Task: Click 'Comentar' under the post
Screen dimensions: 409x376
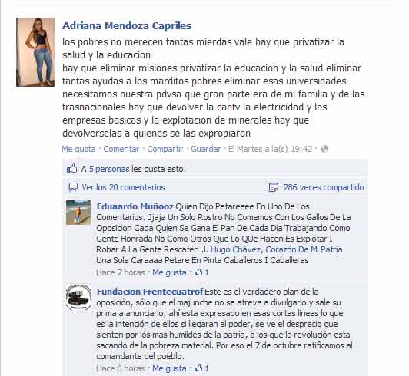Action: (121, 149)
